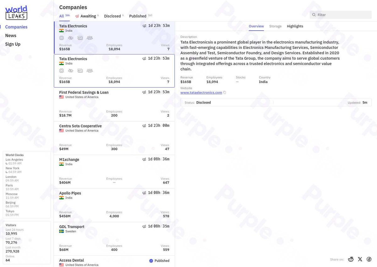The image size is (377, 267).
Task: Click megaphone icon on GDL Transport row
Action: [x=144, y=226]
